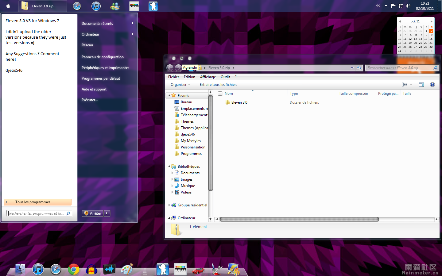Click Extraire tous les fichiers
Viewport: 442px width, 276px height.
(219, 85)
